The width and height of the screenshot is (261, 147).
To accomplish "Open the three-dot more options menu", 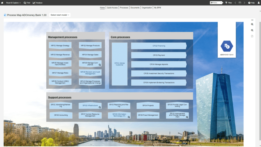I will [x=252, y=20].
